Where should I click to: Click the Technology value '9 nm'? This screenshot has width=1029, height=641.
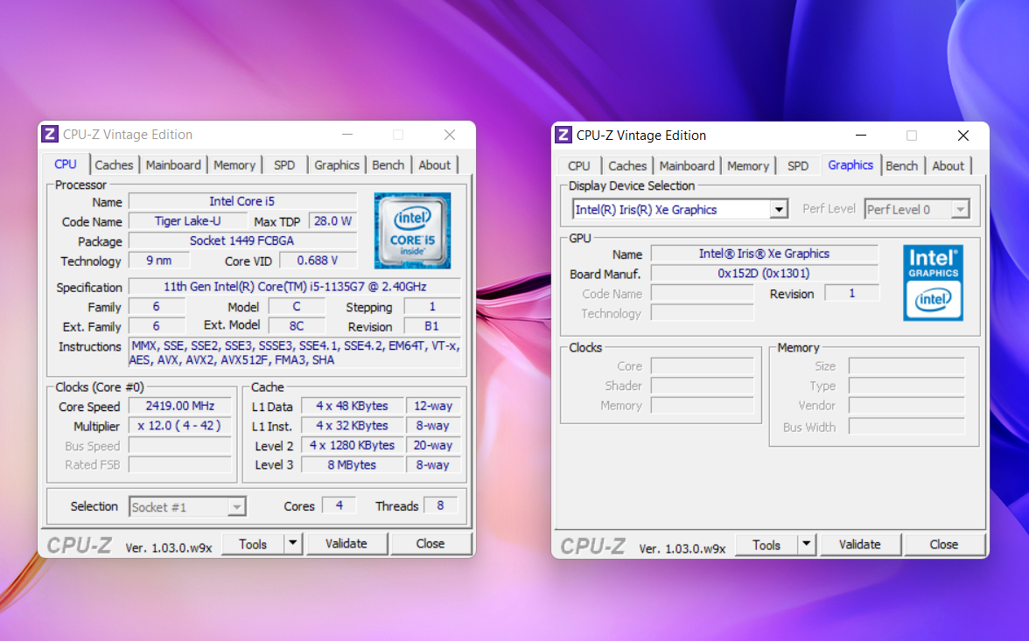[159, 261]
